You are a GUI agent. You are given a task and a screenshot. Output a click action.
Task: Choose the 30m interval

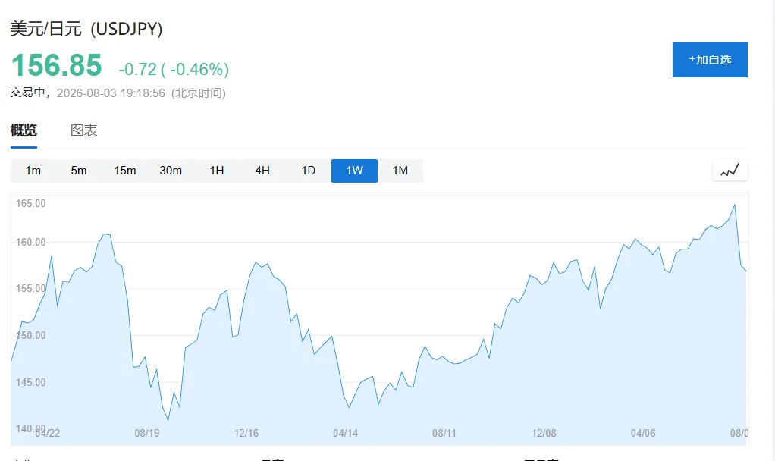point(171,171)
